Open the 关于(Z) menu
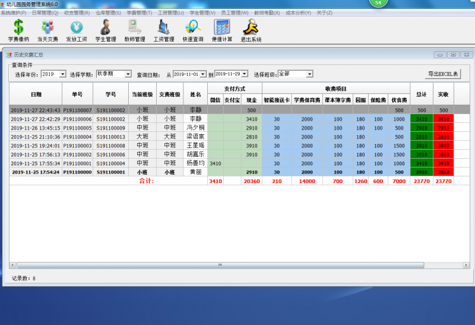 pos(324,12)
